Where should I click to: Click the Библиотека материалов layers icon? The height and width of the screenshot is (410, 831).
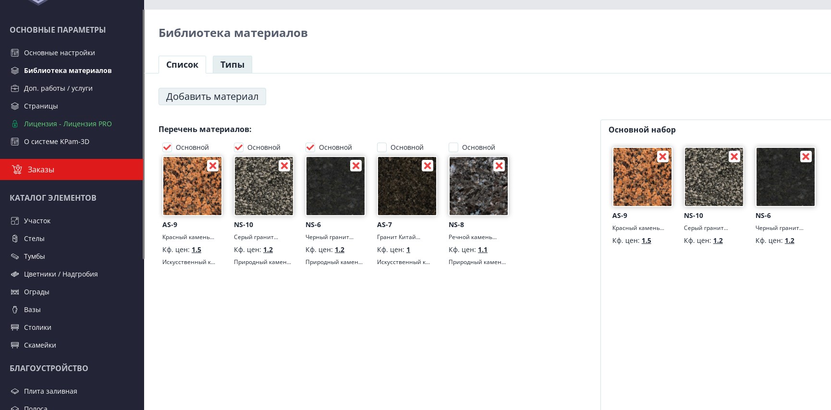[x=15, y=71]
